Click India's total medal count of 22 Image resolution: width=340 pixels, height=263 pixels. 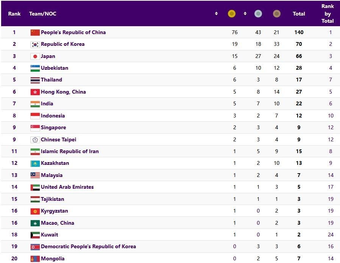coord(299,104)
